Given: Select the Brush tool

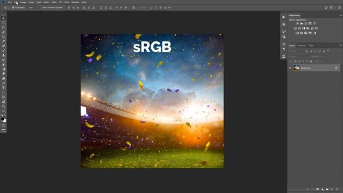Looking at the screenshot, I should pyautogui.click(x=4, y=50).
